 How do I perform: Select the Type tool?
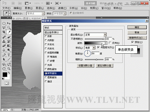(x=9, y=55)
